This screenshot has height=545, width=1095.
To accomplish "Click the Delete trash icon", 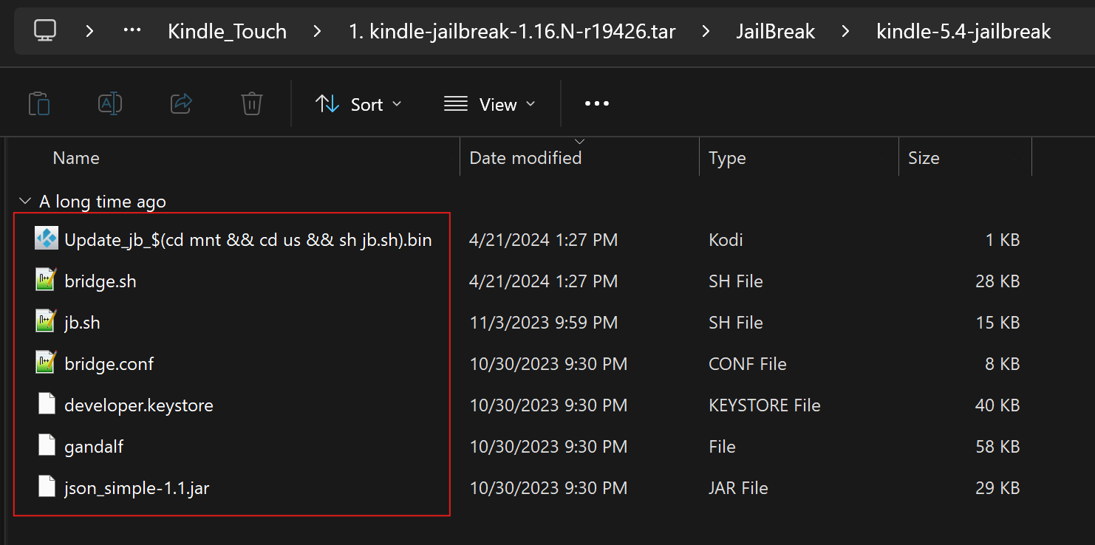I will pyautogui.click(x=252, y=104).
